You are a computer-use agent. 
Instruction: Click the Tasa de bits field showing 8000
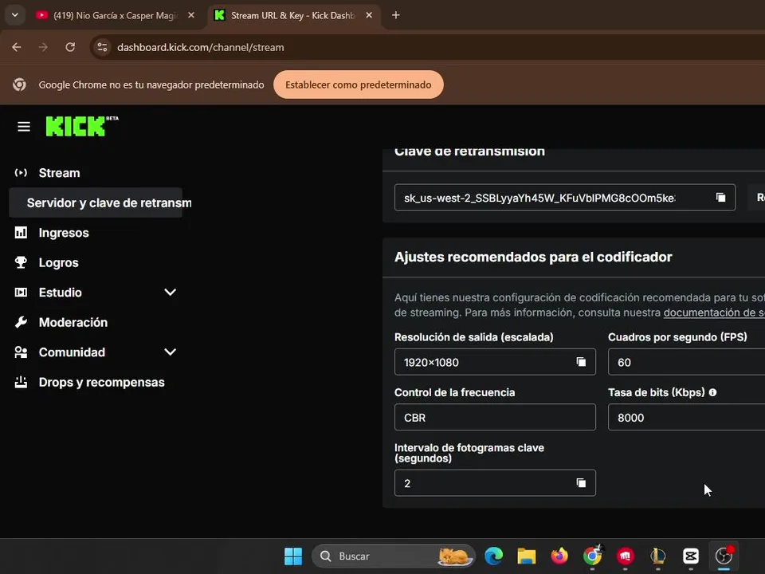click(x=686, y=417)
